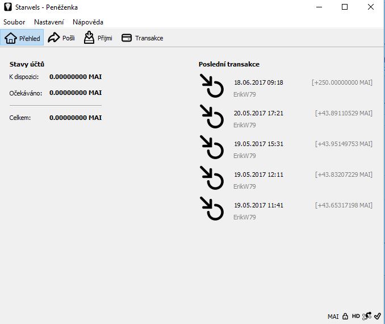Click the date 19.05.2017 11:41
Viewport: 385px width, 324px height.
(x=258, y=205)
